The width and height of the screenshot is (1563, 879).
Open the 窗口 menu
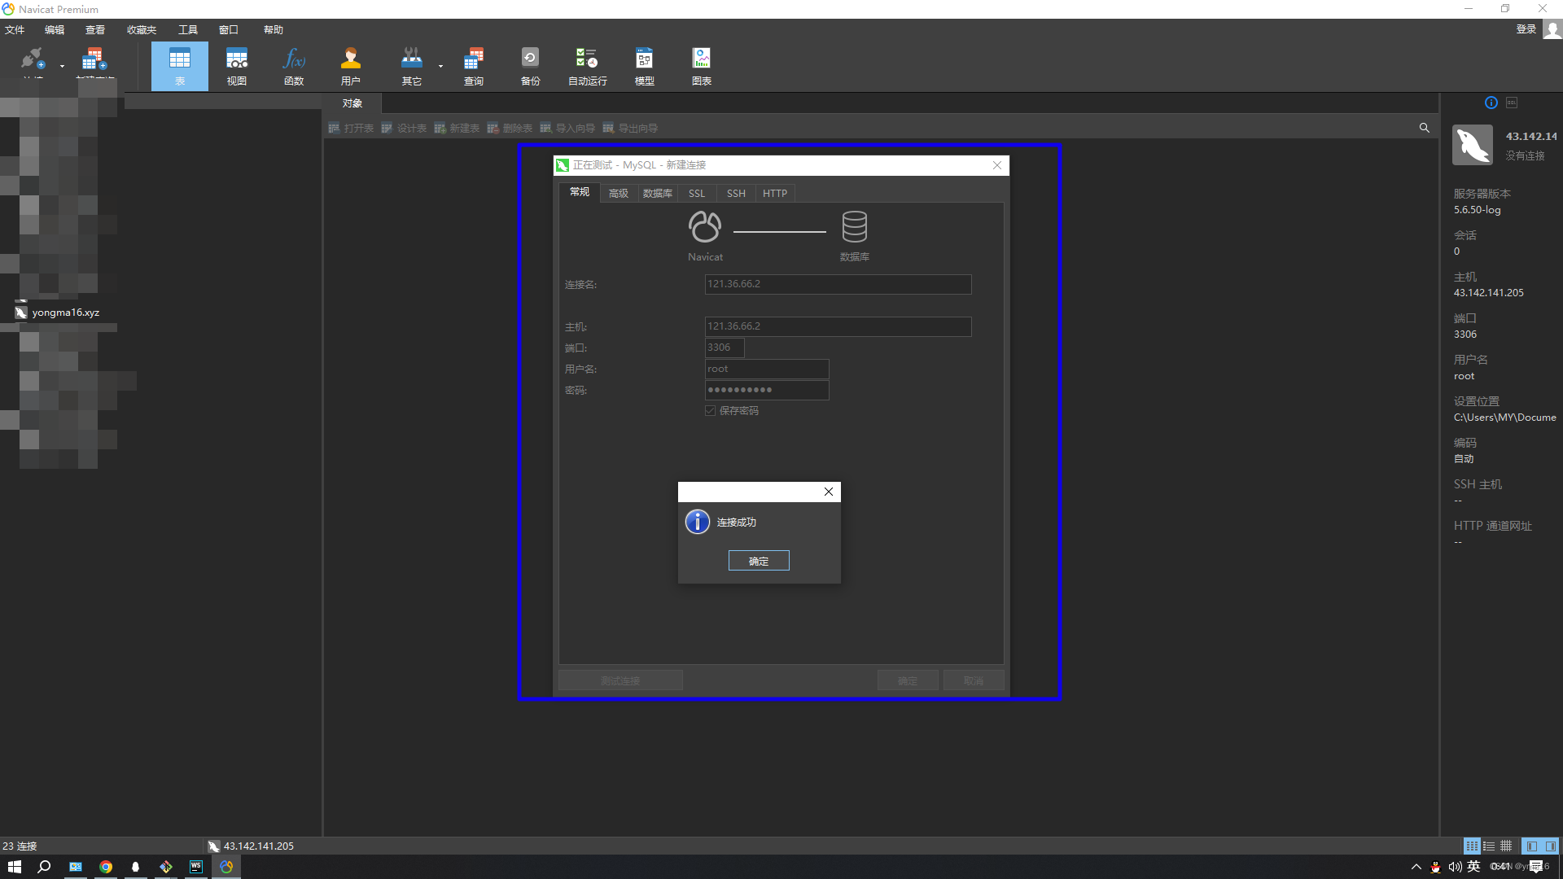(x=229, y=30)
